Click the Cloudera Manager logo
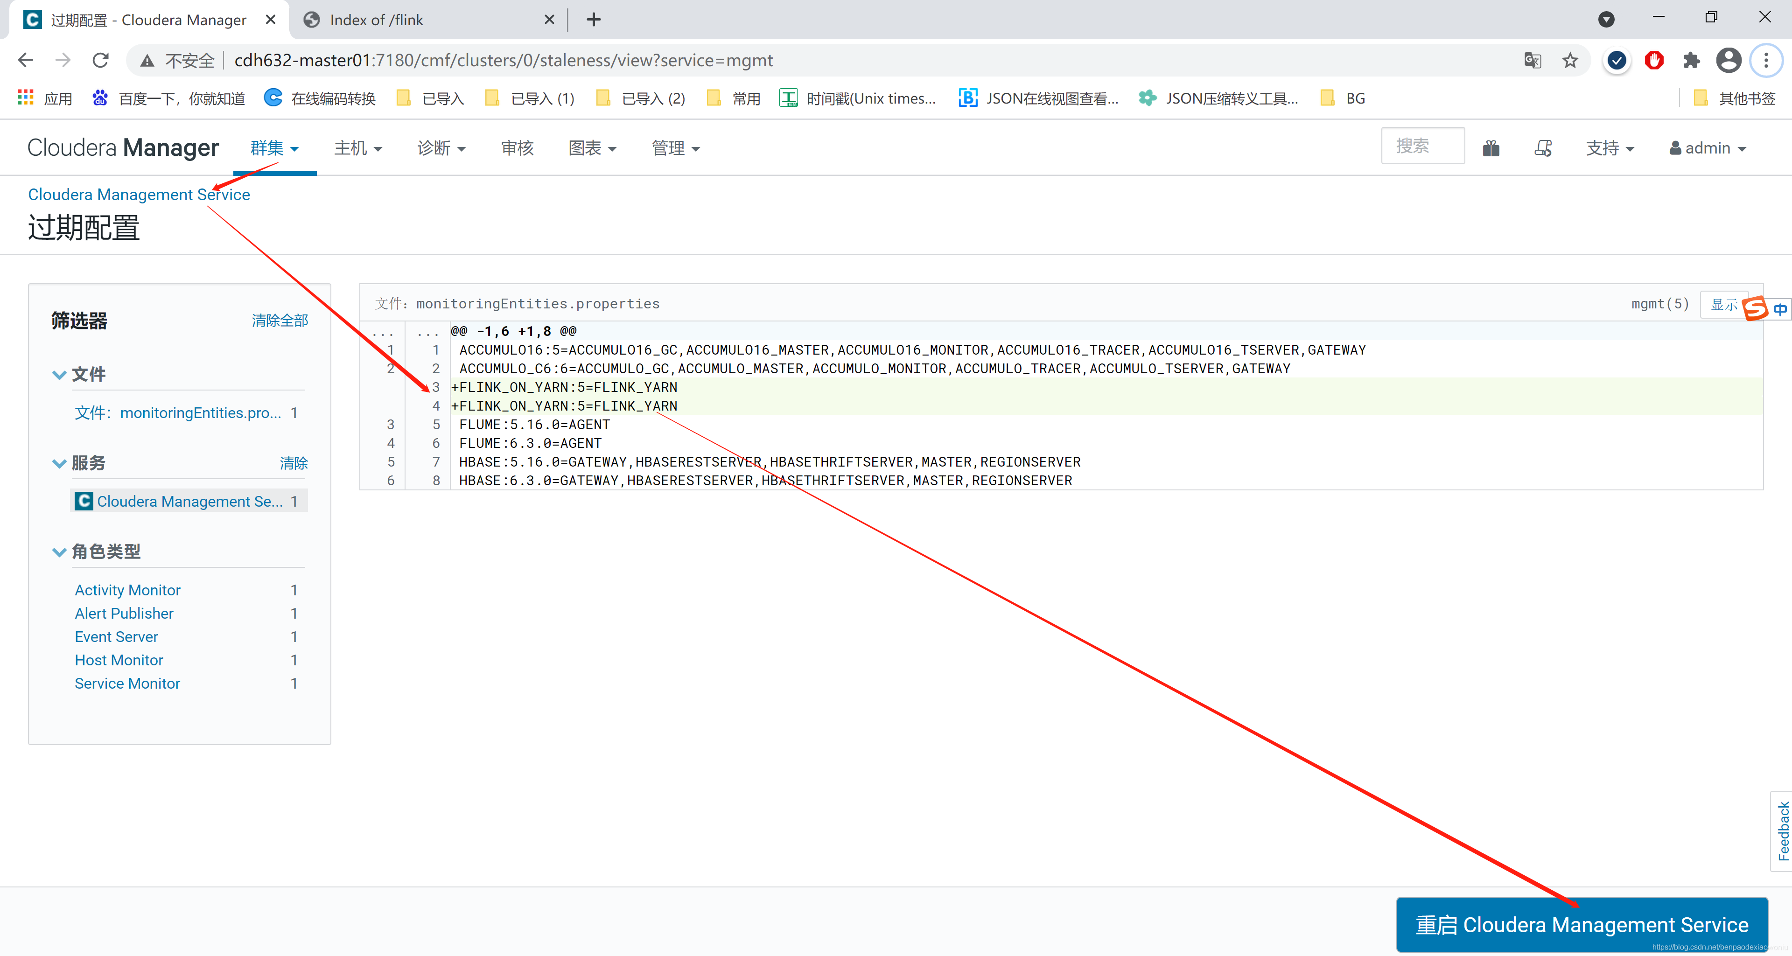Screen dimensions: 1792x956 pos(123,147)
